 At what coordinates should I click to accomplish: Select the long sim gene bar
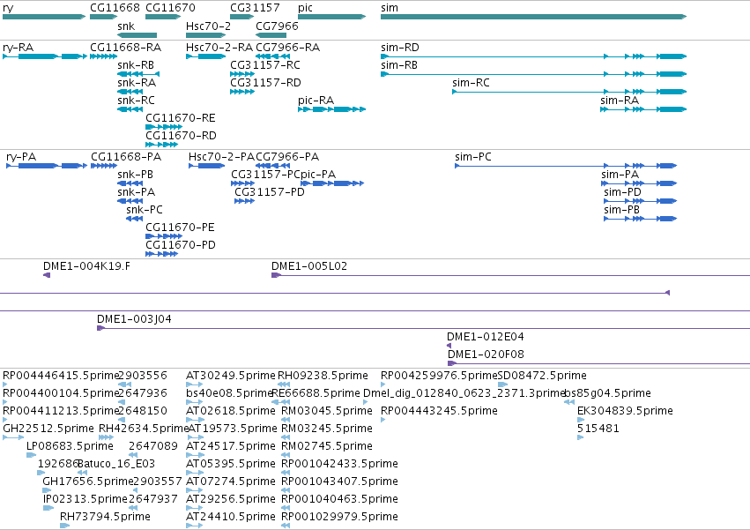[534, 17]
